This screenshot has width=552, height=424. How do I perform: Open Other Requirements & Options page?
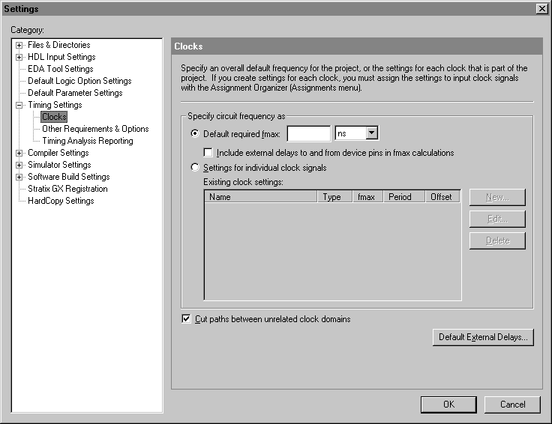(95, 129)
